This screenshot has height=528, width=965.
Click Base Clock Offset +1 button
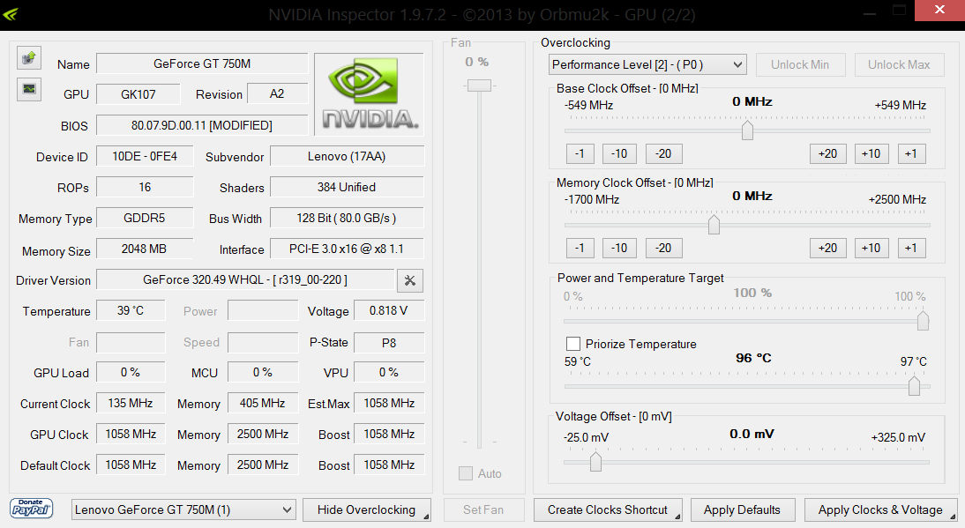pyautogui.click(x=911, y=153)
